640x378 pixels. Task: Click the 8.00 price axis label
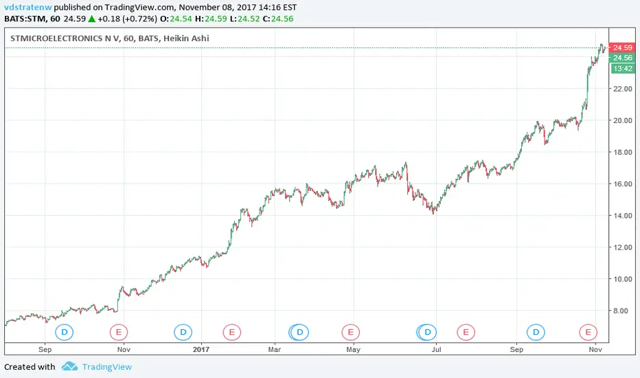(x=620, y=311)
